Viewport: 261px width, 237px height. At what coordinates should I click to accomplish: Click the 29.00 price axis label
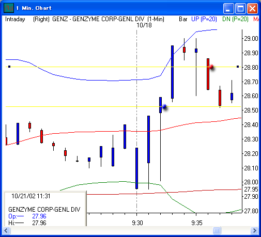pyautogui.click(x=251, y=38)
